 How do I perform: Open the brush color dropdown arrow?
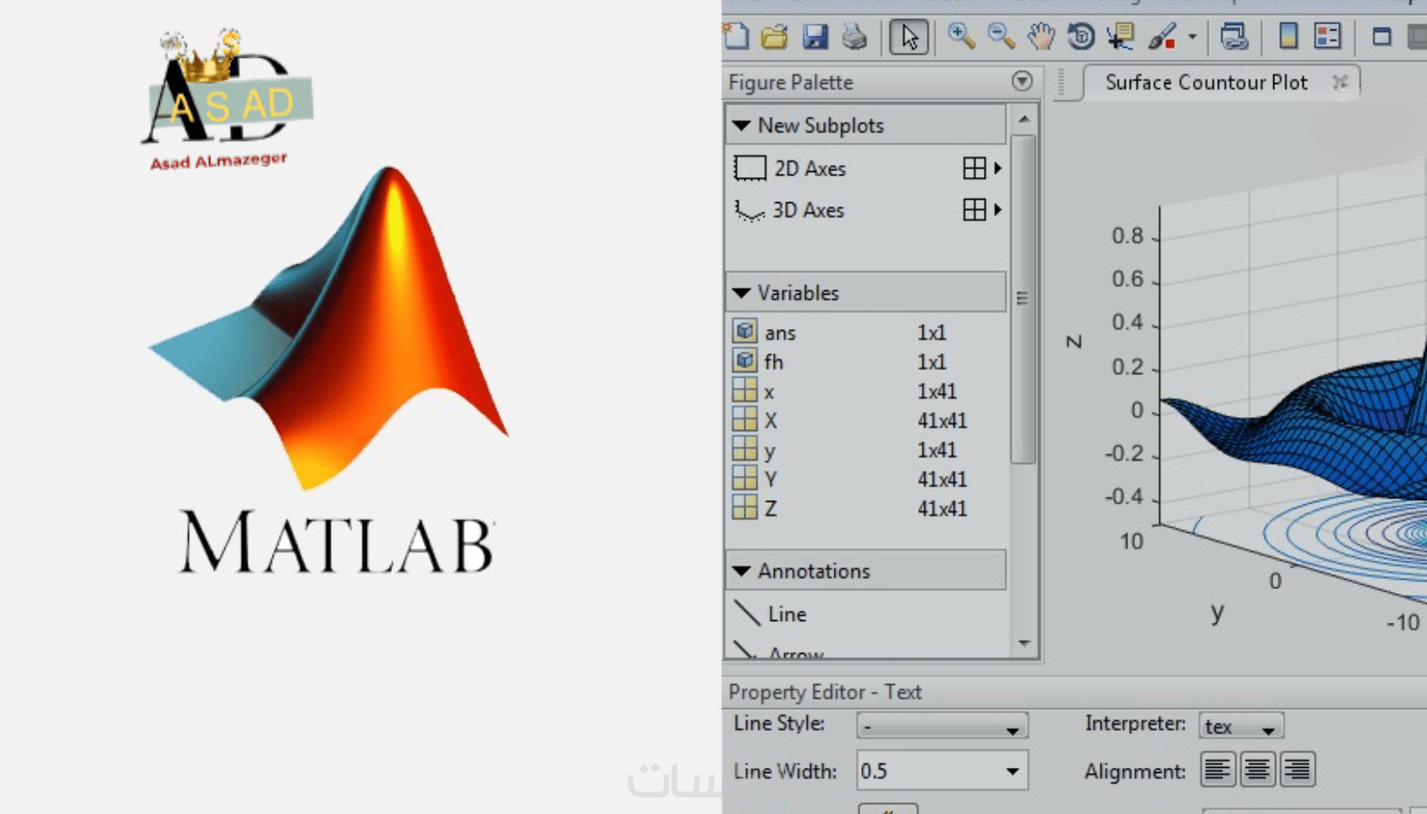click(x=1192, y=37)
